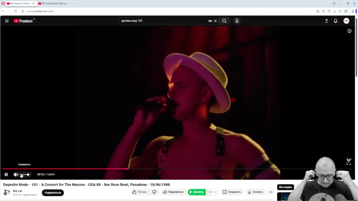Start voice search with microphone icon

(237, 21)
